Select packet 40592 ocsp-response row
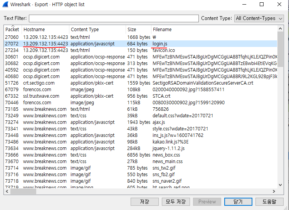289x210 pixels. [x=140, y=70]
